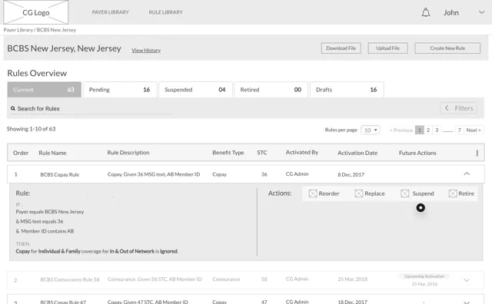
Task: Collapse BCBS Copay Rule row
Action: point(467,173)
